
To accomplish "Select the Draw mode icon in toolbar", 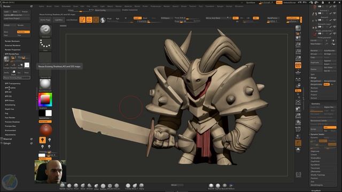I will click(89, 20).
